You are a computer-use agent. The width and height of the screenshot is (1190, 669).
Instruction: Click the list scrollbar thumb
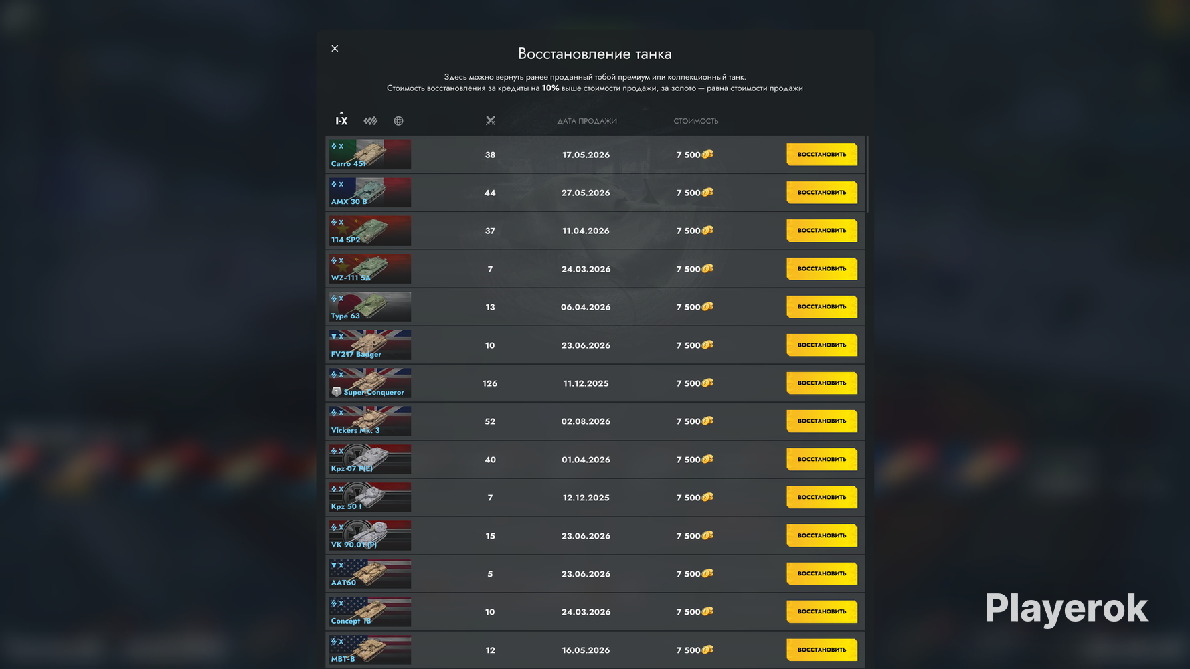(867, 175)
